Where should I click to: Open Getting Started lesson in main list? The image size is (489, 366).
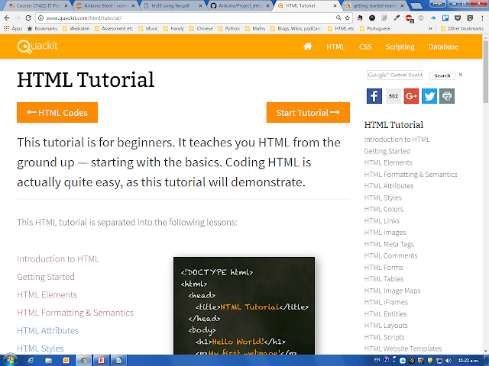pos(46,277)
